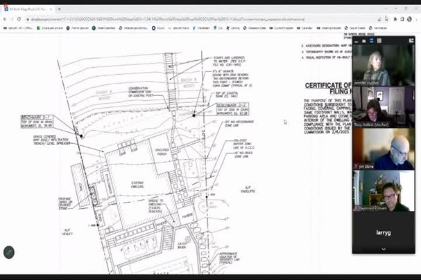Click the round dark icon at bottom-left
The height and width of the screenshot is (280, 421).
click(x=9, y=252)
